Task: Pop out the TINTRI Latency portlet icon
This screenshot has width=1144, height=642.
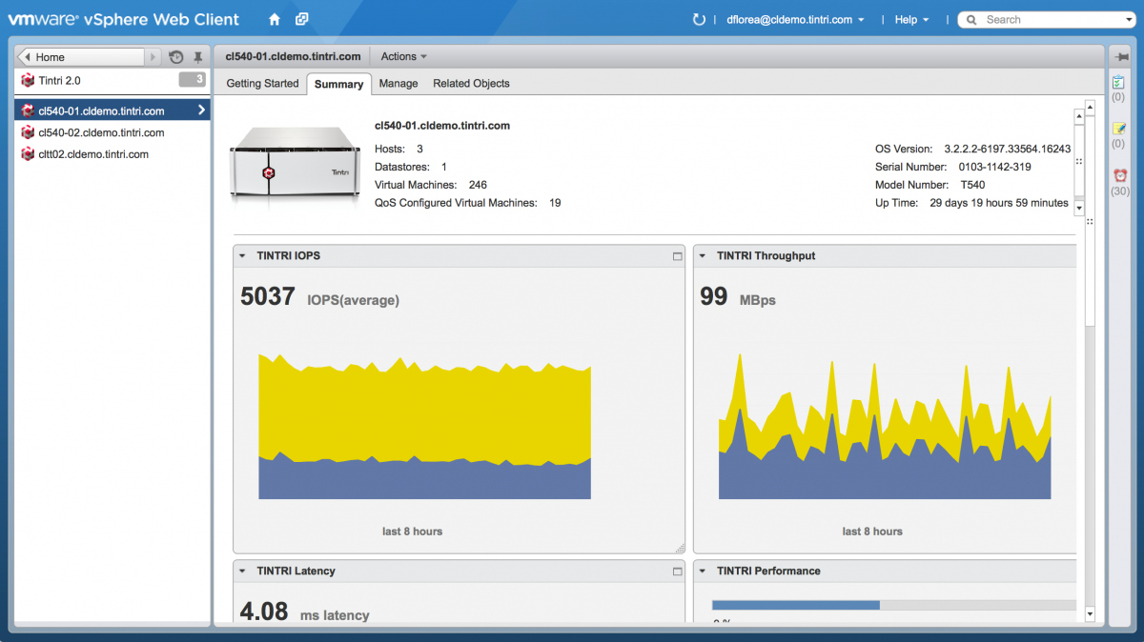Action: (676, 571)
